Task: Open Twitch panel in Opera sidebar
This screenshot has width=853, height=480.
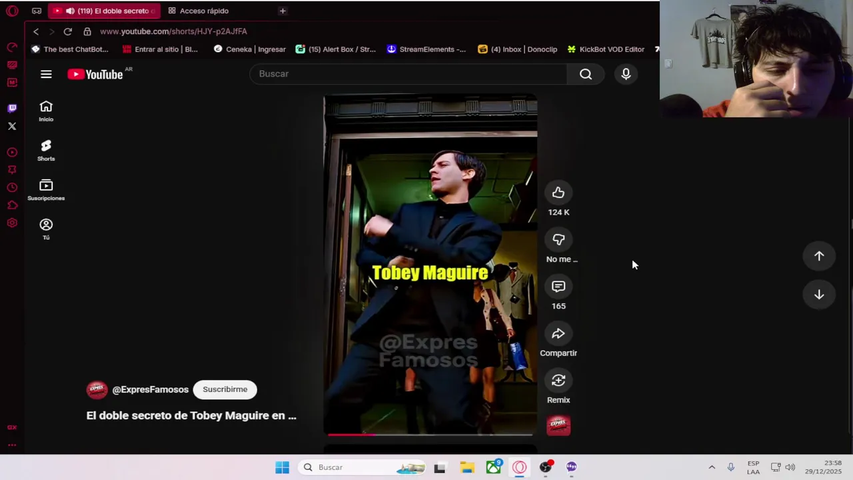Action: 12,108
